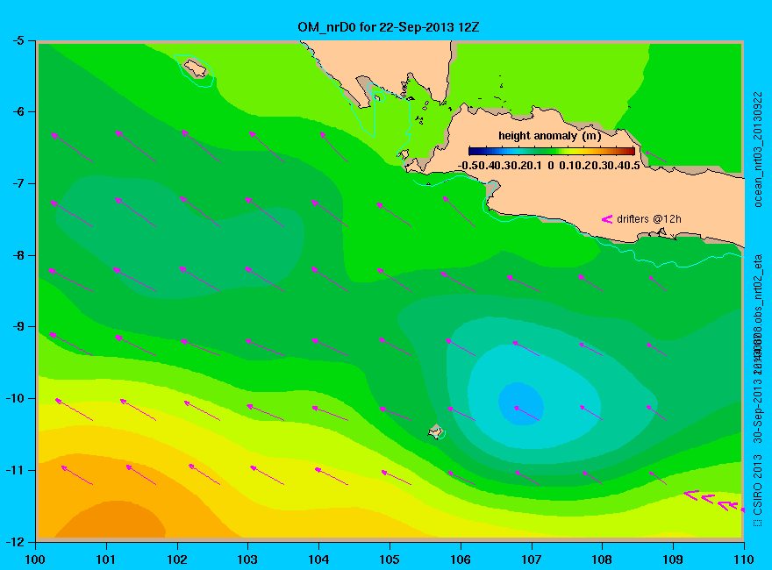Click the drifters @12h legend text
The image size is (772, 570).
pyautogui.click(x=649, y=219)
